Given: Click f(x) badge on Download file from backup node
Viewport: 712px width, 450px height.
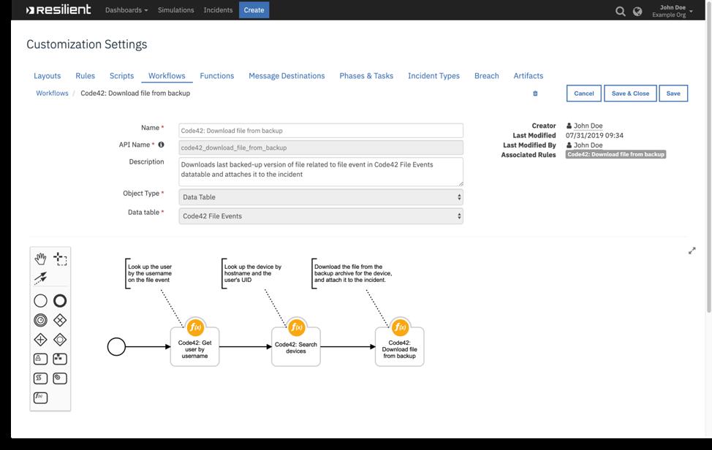Looking at the screenshot, I should [400, 327].
